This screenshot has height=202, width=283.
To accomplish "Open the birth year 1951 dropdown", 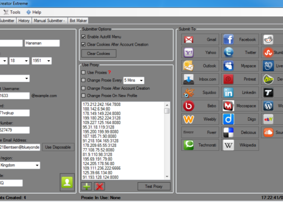I will point(49,61).
